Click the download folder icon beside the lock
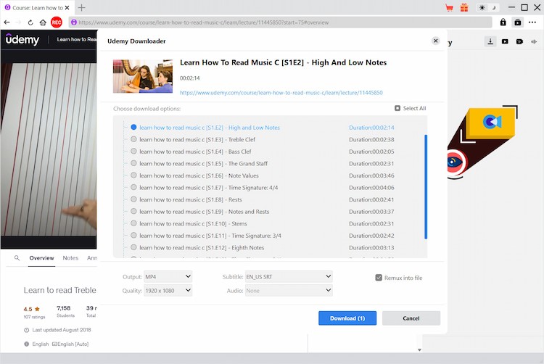This screenshot has height=364, width=544. pyautogui.click(x=518, y=22)
